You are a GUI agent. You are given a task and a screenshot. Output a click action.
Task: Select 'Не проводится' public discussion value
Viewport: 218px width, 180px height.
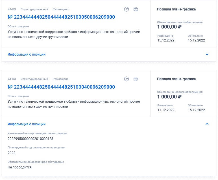click(x=19, y=167)
